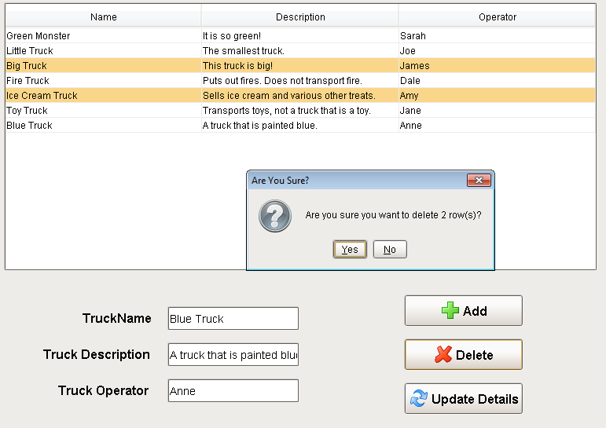Click the green plus Add icon

pos(450,310)
